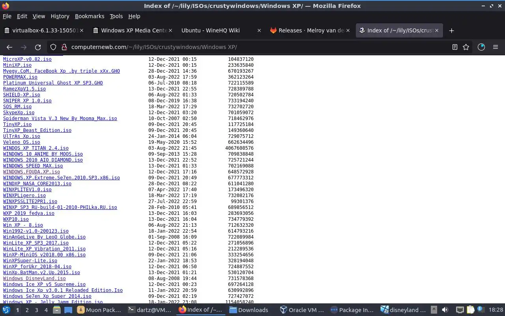Open the View menu

(39, 16)
